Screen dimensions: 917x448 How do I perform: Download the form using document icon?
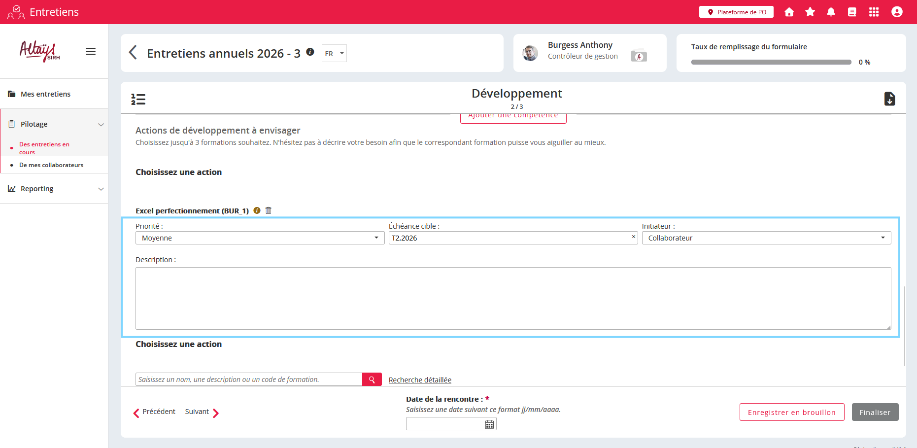(x=889, y=99)
